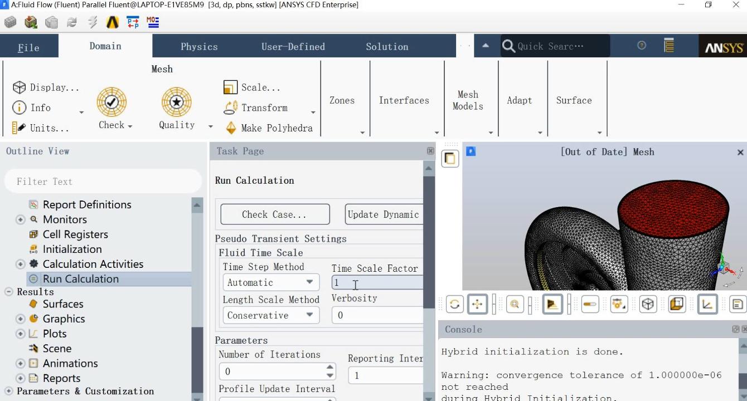Click the 3D cube view icon
Viewport: 747px width, 401px height.
coord(648,304)
